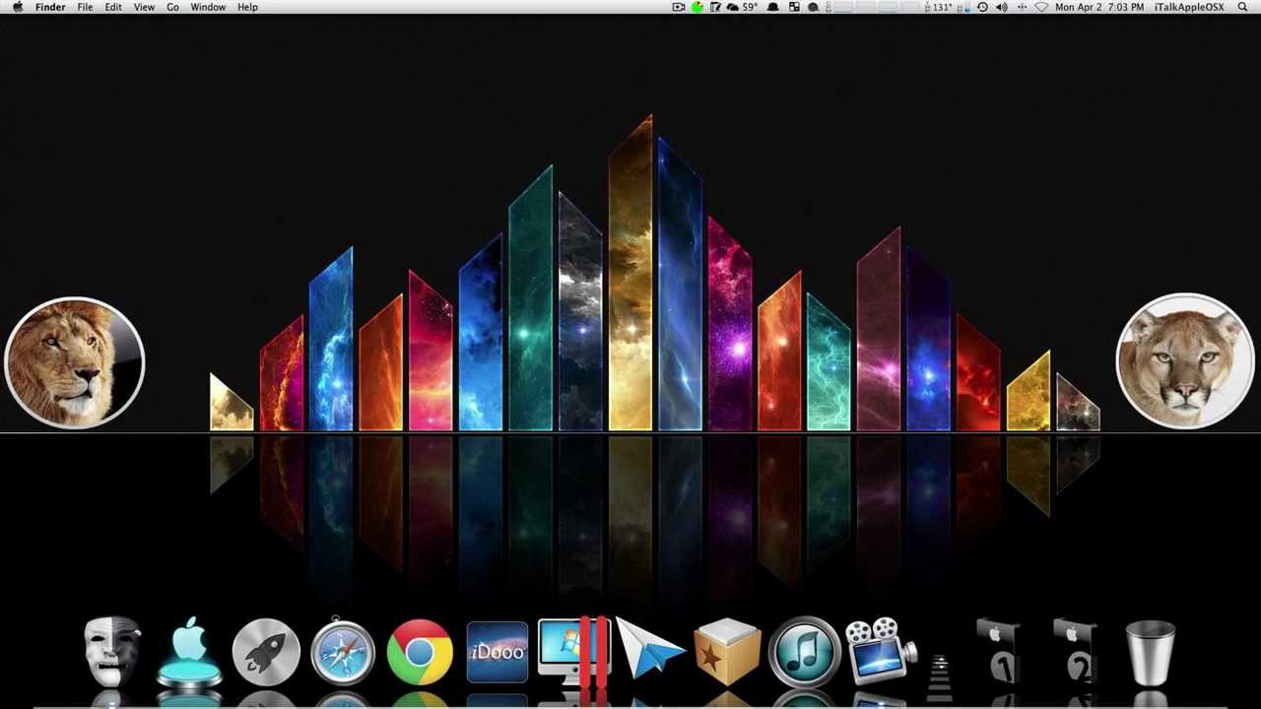Launch iTunes from the Dock
Screen dimensions: 1261x709
pos(804,652)
